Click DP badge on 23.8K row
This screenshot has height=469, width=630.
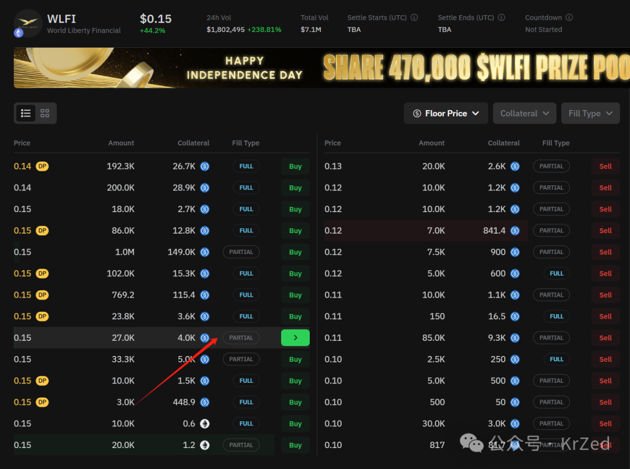tap(42, 316)
